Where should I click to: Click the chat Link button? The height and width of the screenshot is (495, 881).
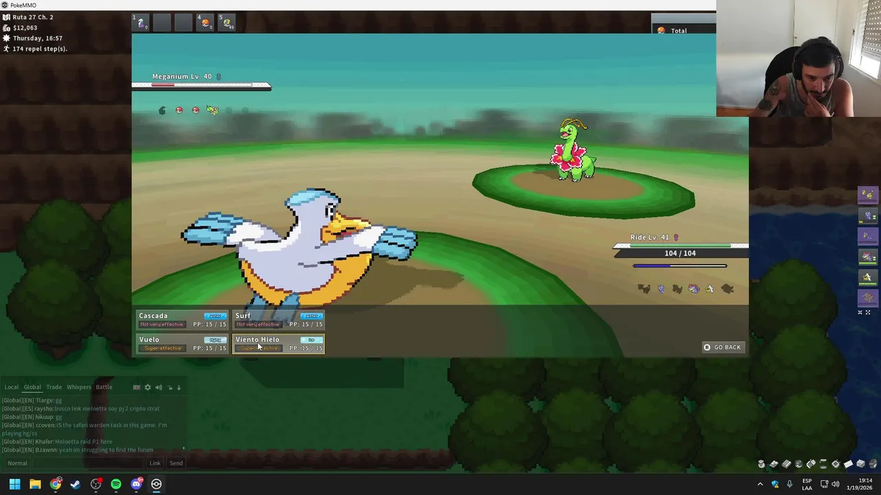point(155,463)
